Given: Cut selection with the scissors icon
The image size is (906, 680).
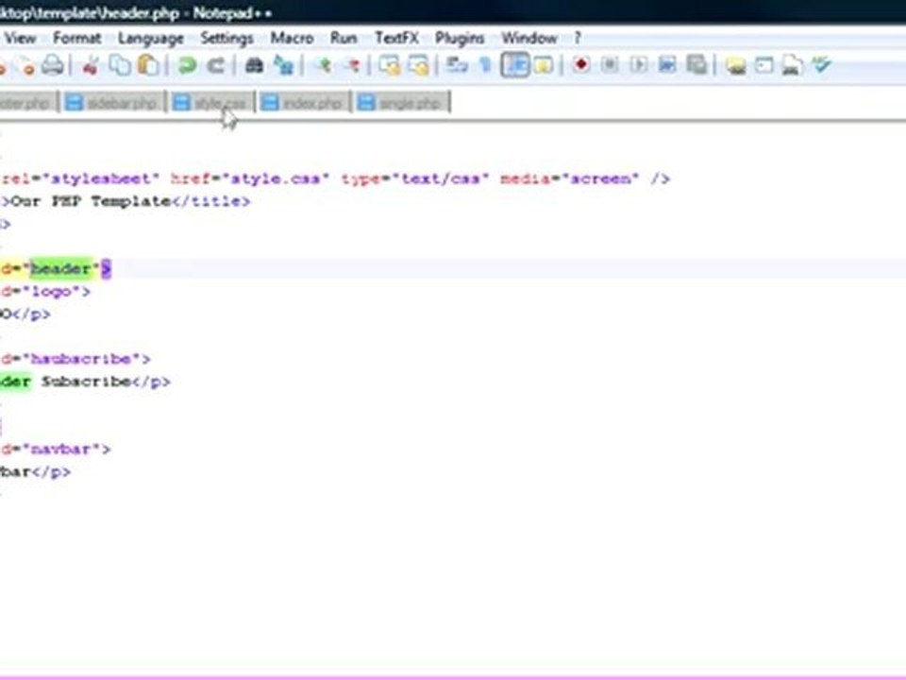Looking at the screenshot, I should pos(91,65).
